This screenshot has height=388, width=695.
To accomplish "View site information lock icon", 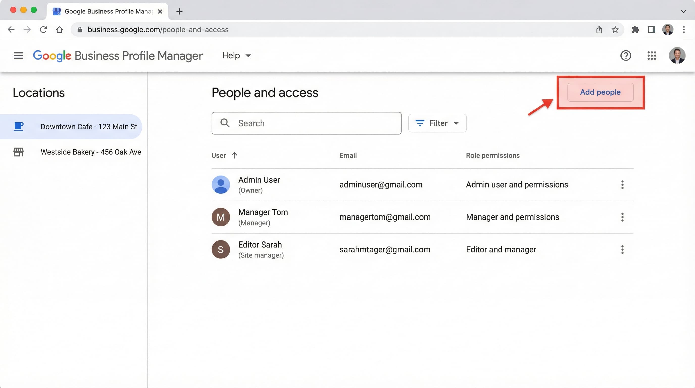I will coord(79,29).
